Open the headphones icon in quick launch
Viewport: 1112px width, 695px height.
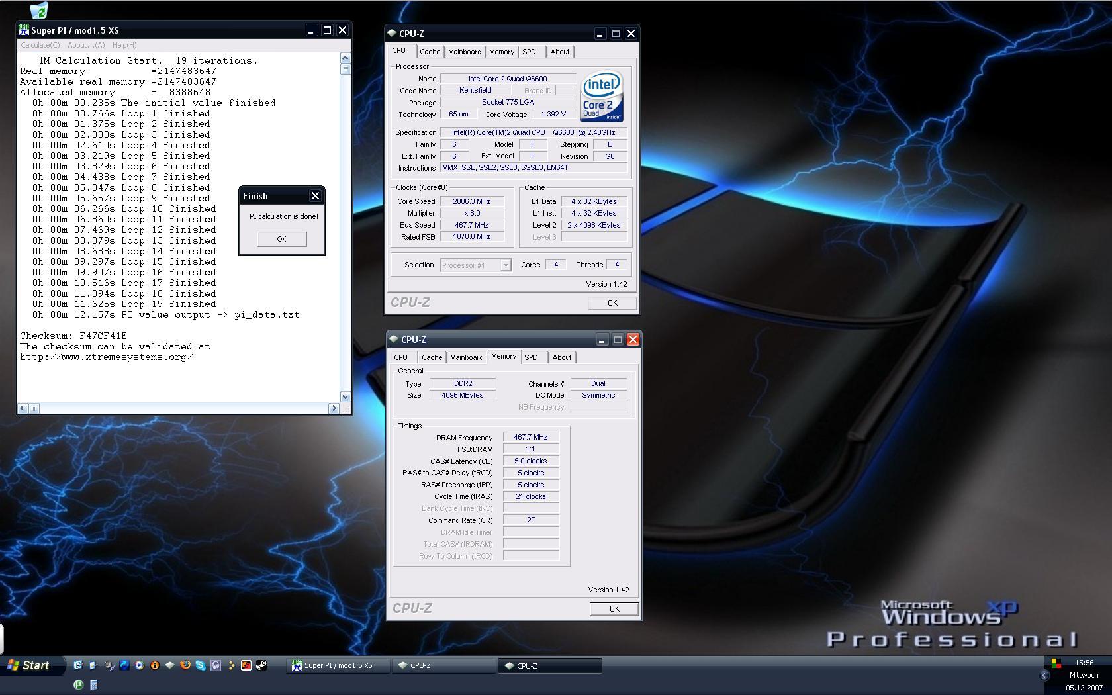(216, 665)
